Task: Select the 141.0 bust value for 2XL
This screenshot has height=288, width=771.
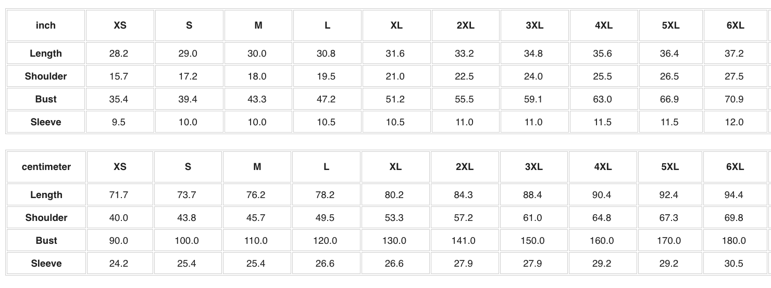Action: point(463,241)
